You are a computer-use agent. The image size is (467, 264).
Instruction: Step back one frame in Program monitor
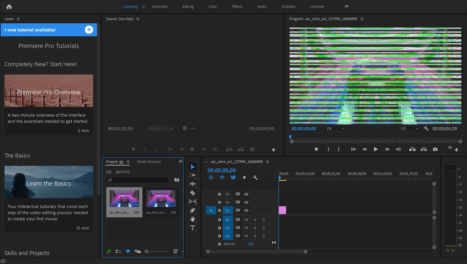365,149
